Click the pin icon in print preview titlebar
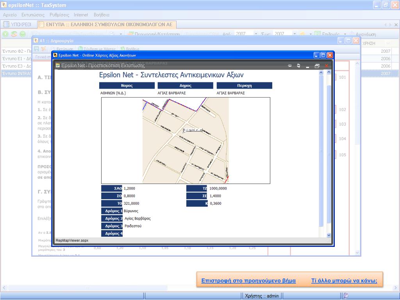Image resolution: width=400 pixels, height=300 pixels. [290, 66]
